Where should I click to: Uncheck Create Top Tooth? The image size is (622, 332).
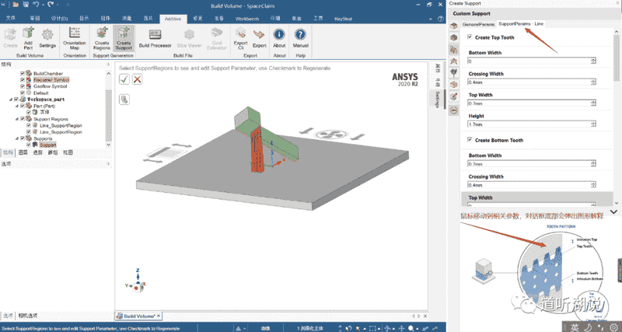point(470,37)
